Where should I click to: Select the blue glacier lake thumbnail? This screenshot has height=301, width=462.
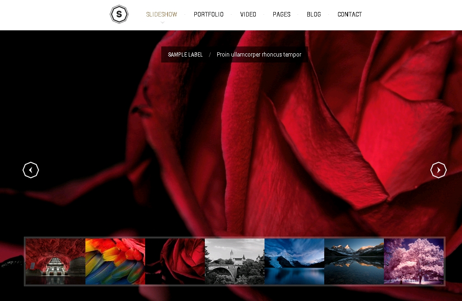[294, 261]
